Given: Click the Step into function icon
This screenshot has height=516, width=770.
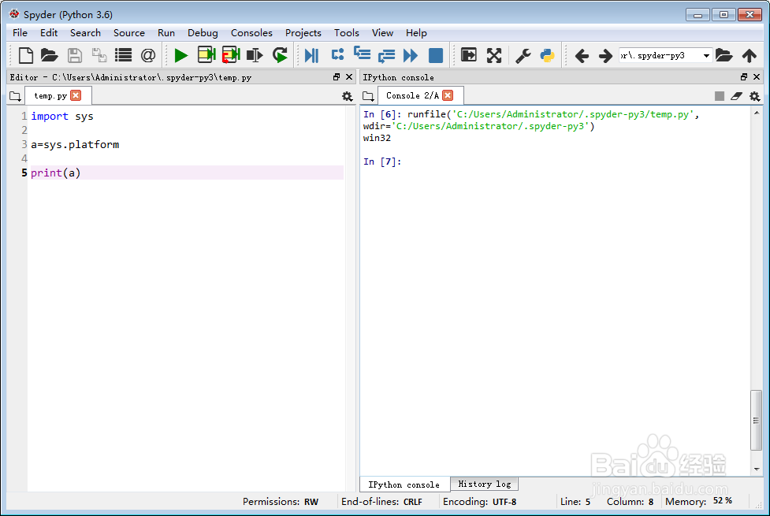Looking at the screenshot, I should coord(363,53).
